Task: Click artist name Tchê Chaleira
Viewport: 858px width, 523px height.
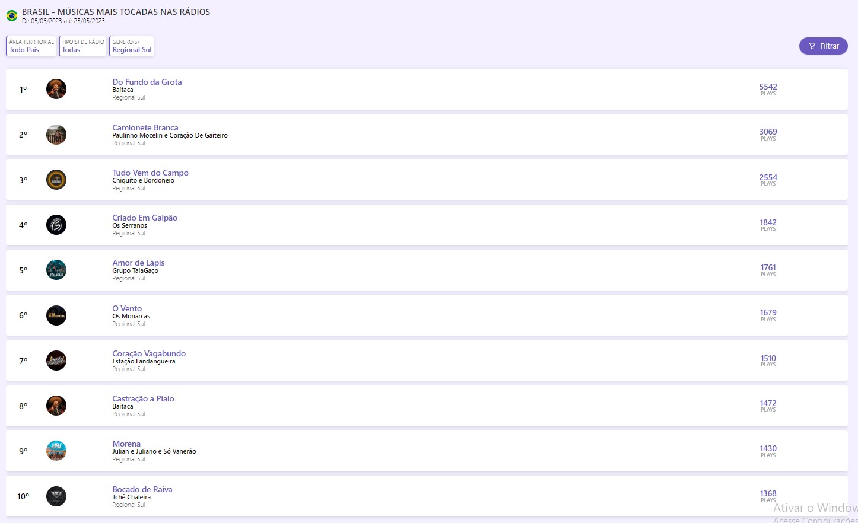Action: click(x=132, y=497)
